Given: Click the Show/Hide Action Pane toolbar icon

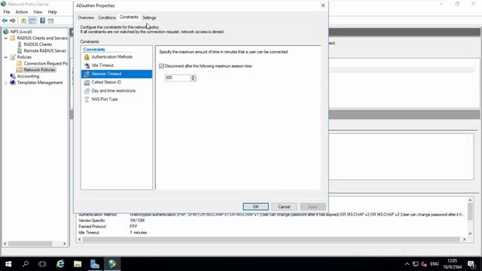Looking at the screenshot, I should (51, 20).
